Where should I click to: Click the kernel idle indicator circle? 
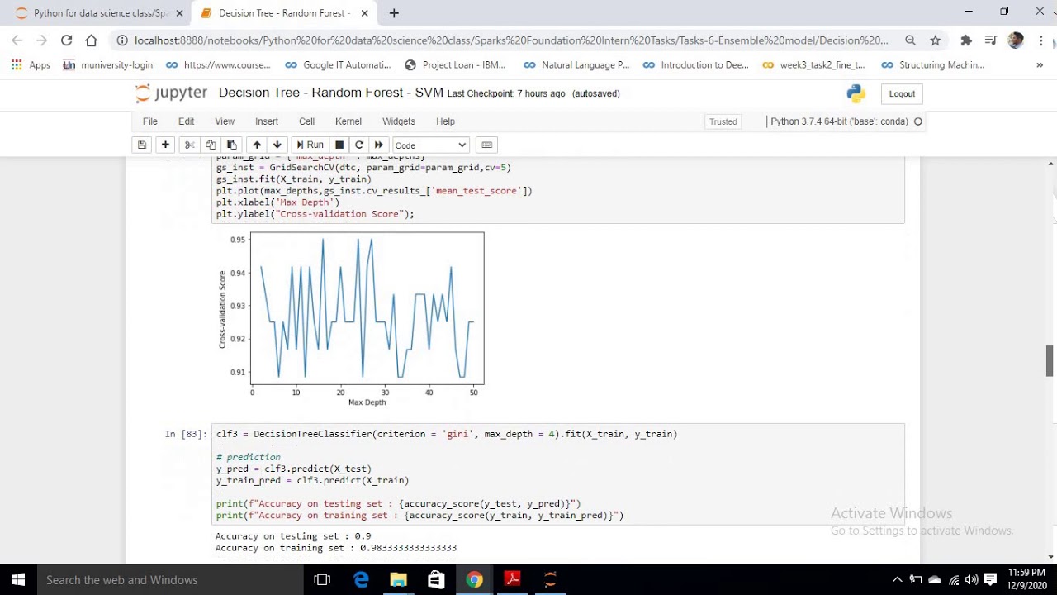tap(917, 121)
